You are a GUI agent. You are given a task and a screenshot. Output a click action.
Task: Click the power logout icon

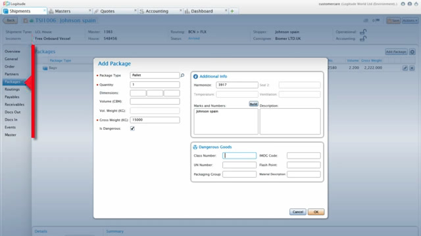pyautogui.click(x=416, y=4)
